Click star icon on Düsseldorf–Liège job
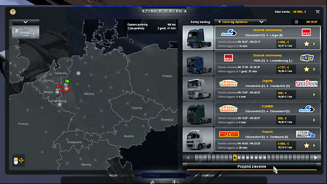The image size is (327, 184). (307, 44)
